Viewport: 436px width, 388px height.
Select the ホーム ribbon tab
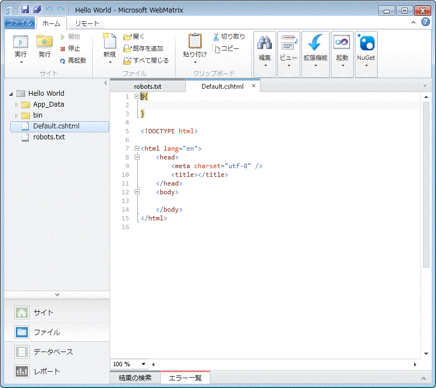pos(51,23)
